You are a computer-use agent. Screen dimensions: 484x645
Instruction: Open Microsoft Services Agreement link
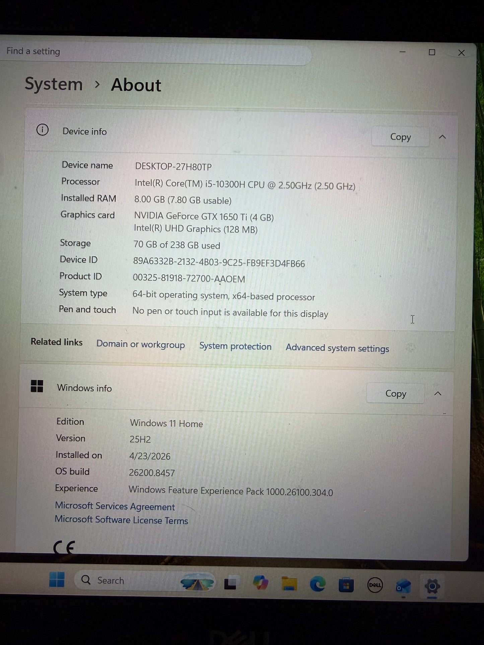tap(115, 506)
